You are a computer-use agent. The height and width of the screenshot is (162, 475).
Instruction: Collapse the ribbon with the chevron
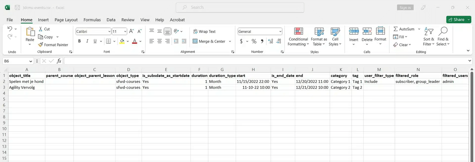coord(468,51)
